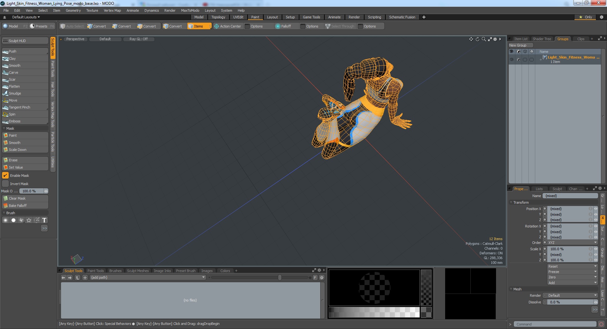607x329 pixels.
Task: Select the Clay sculpt tool
Action: [25, 59]
